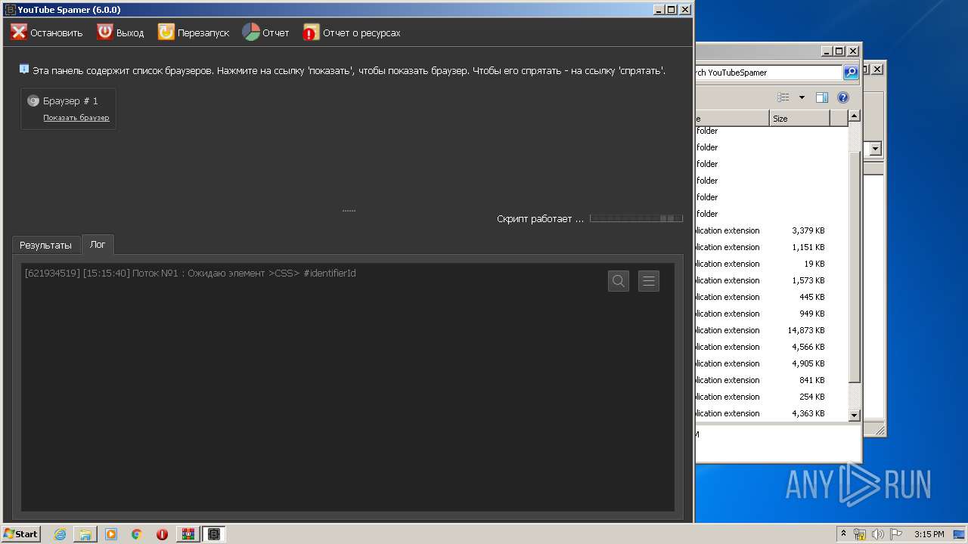This screenshot has height=544, width=968.
Task: Open Отчет о ресурсах resource report
Action: 352,32
